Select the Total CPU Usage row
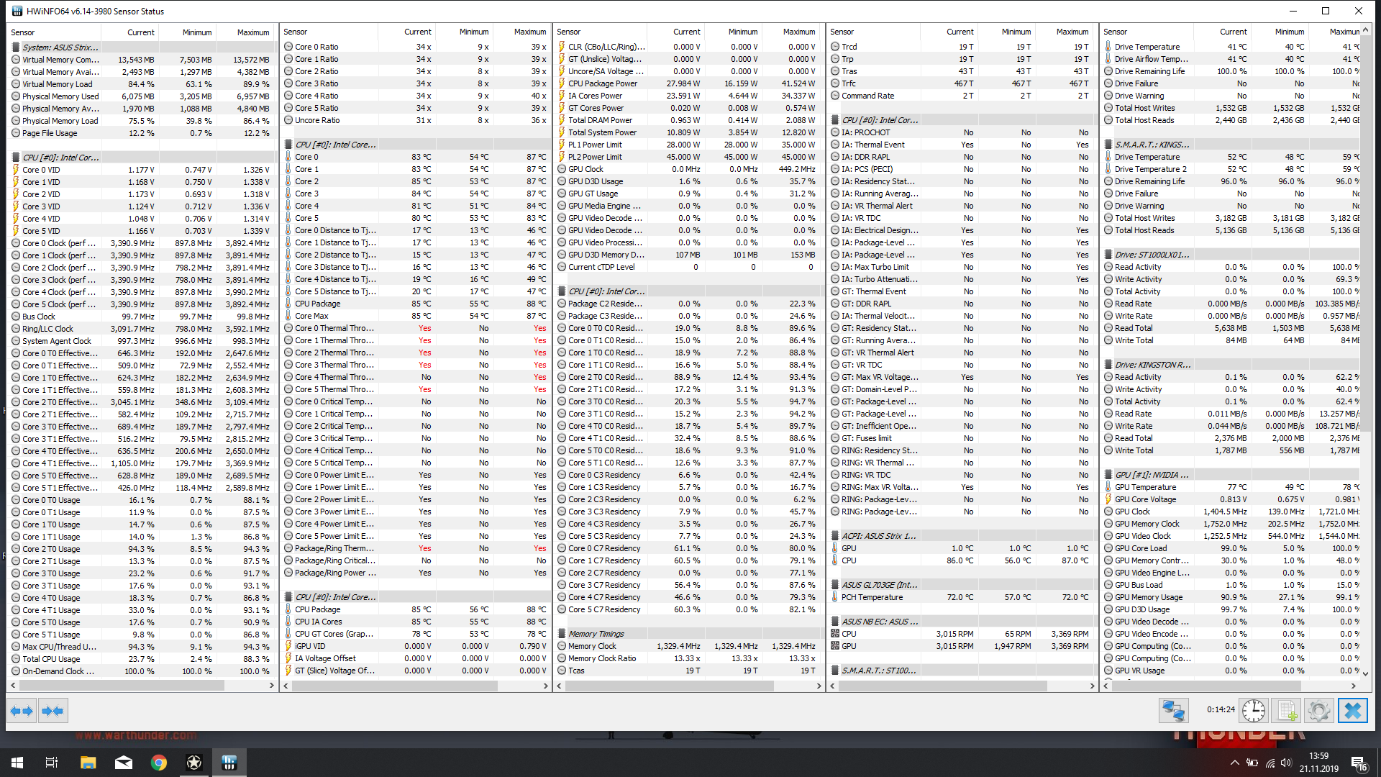 142,659
